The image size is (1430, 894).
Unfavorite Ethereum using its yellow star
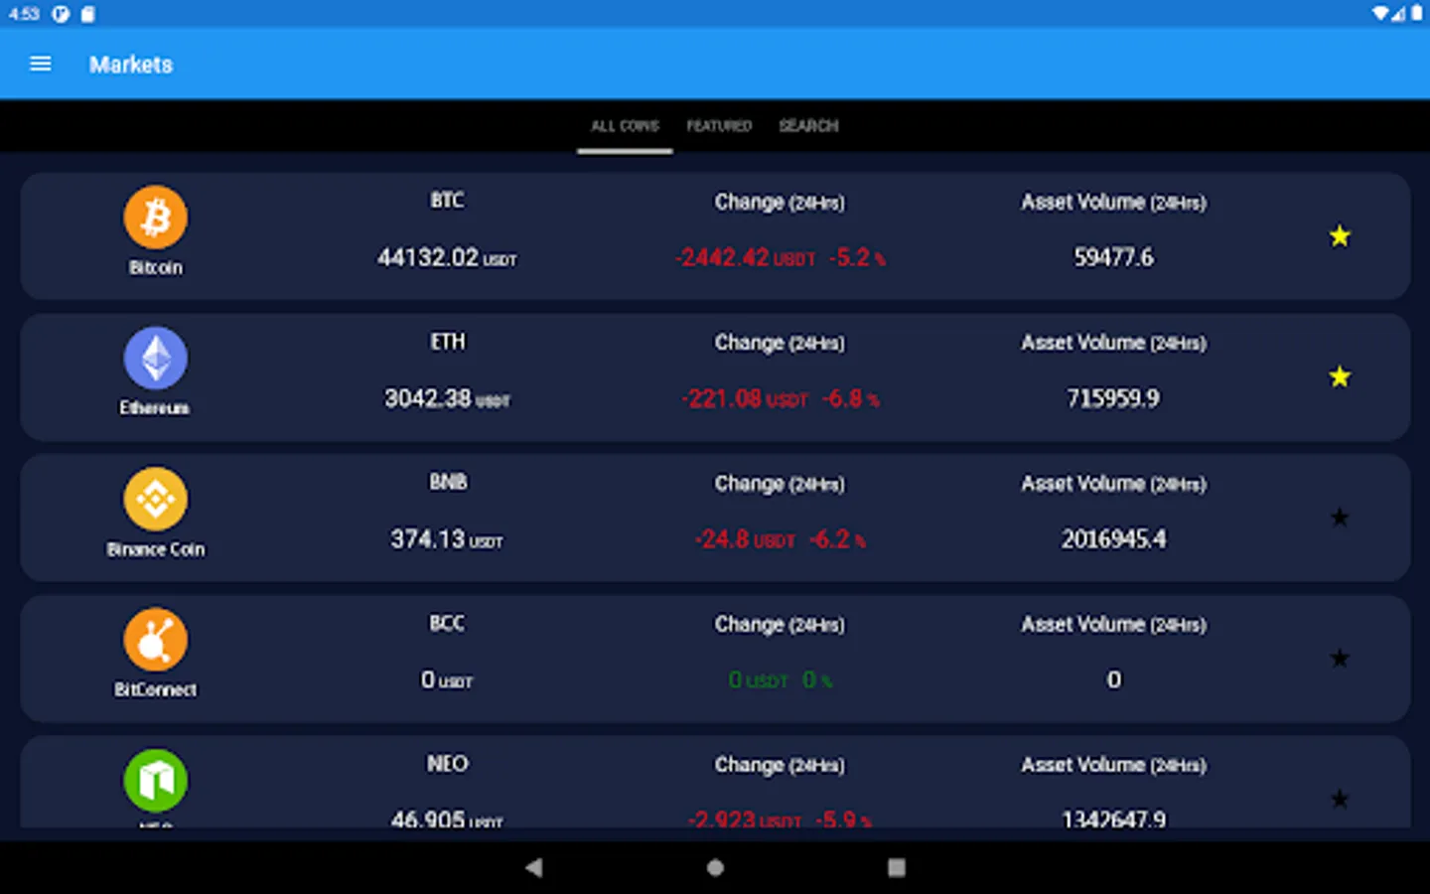click(x=1340, y=377)
